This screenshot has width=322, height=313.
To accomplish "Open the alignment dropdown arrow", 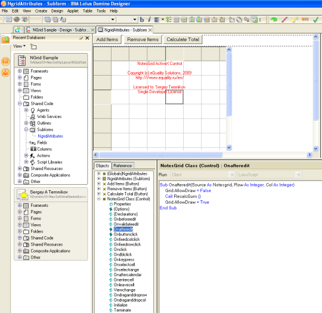I will [163, 20].
